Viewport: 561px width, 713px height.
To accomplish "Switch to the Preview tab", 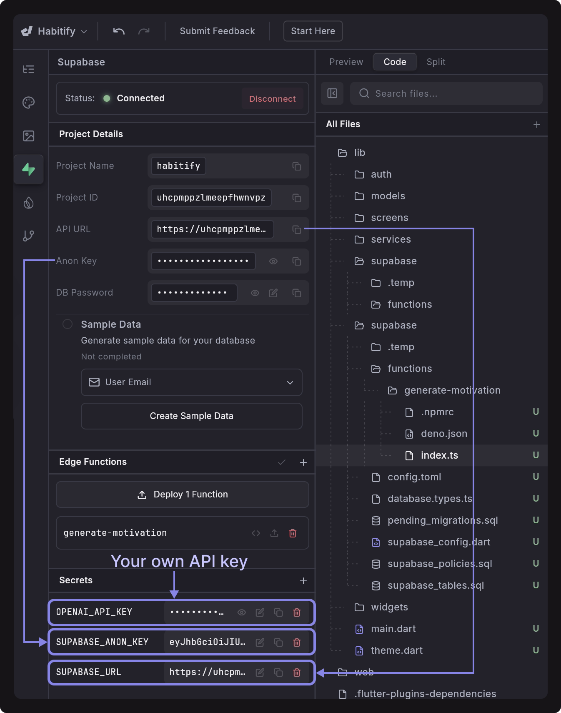I will pyautogui.click(x=346, y=62).
